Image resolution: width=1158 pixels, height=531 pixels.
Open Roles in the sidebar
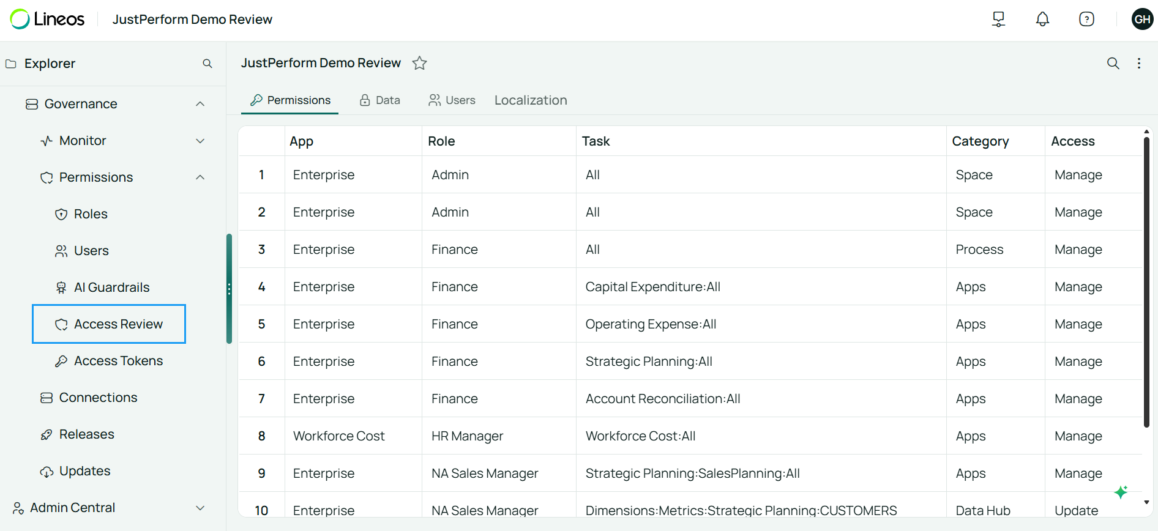tap(91, 214)
